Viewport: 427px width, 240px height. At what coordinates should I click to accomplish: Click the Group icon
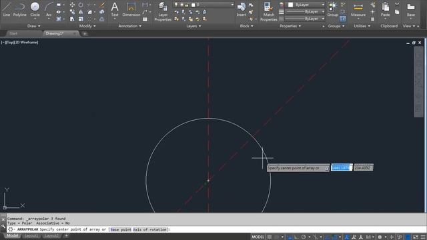332,9
